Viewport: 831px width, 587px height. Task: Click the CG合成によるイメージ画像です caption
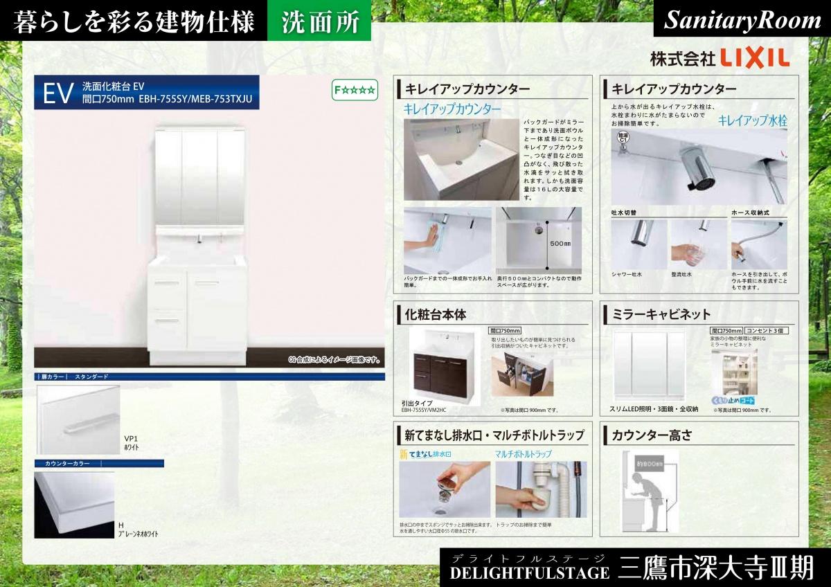[x=334, y=361]
